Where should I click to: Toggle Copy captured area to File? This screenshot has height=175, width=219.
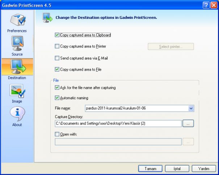coord(57,69)
